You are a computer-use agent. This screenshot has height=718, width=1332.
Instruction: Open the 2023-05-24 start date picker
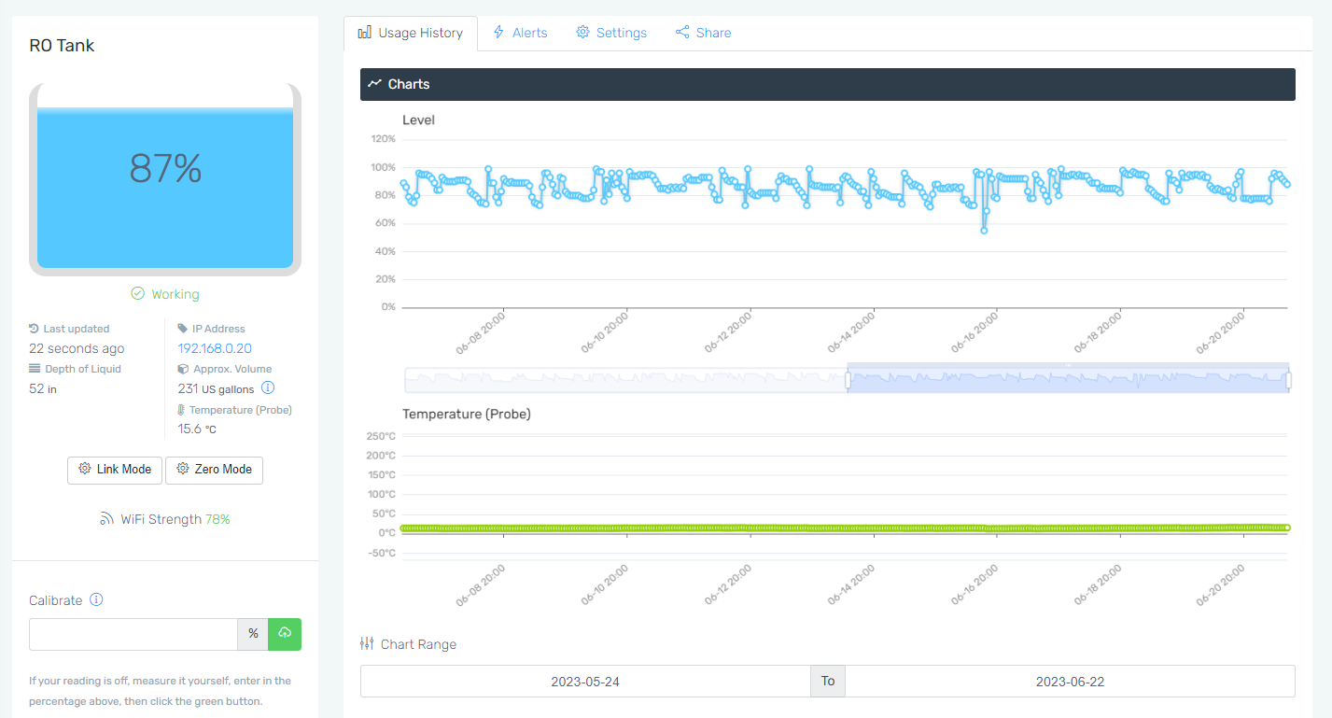pyautogui.click(x=585, y=682)
